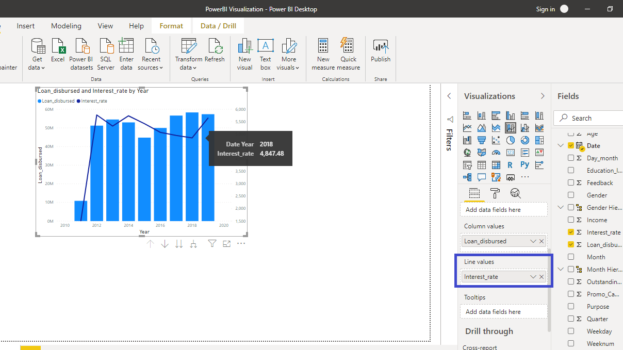Image resolution: width=623 pixels, height=350 pixels.
Task: Click New visual in ribbon
Action: tap(244, 54)
